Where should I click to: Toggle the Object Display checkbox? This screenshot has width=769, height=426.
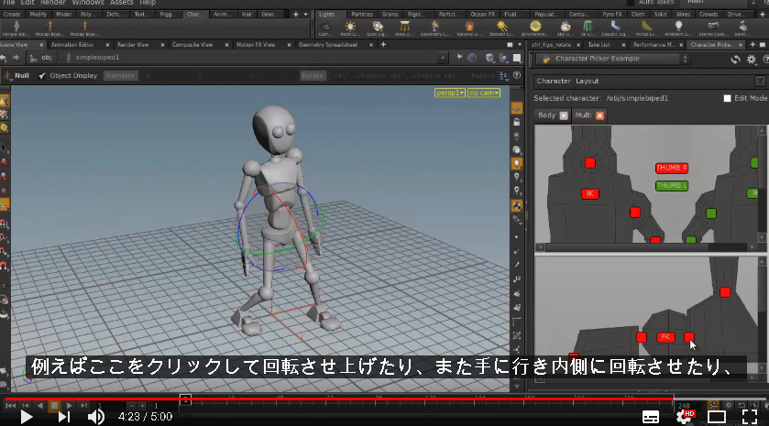point(42,75)
